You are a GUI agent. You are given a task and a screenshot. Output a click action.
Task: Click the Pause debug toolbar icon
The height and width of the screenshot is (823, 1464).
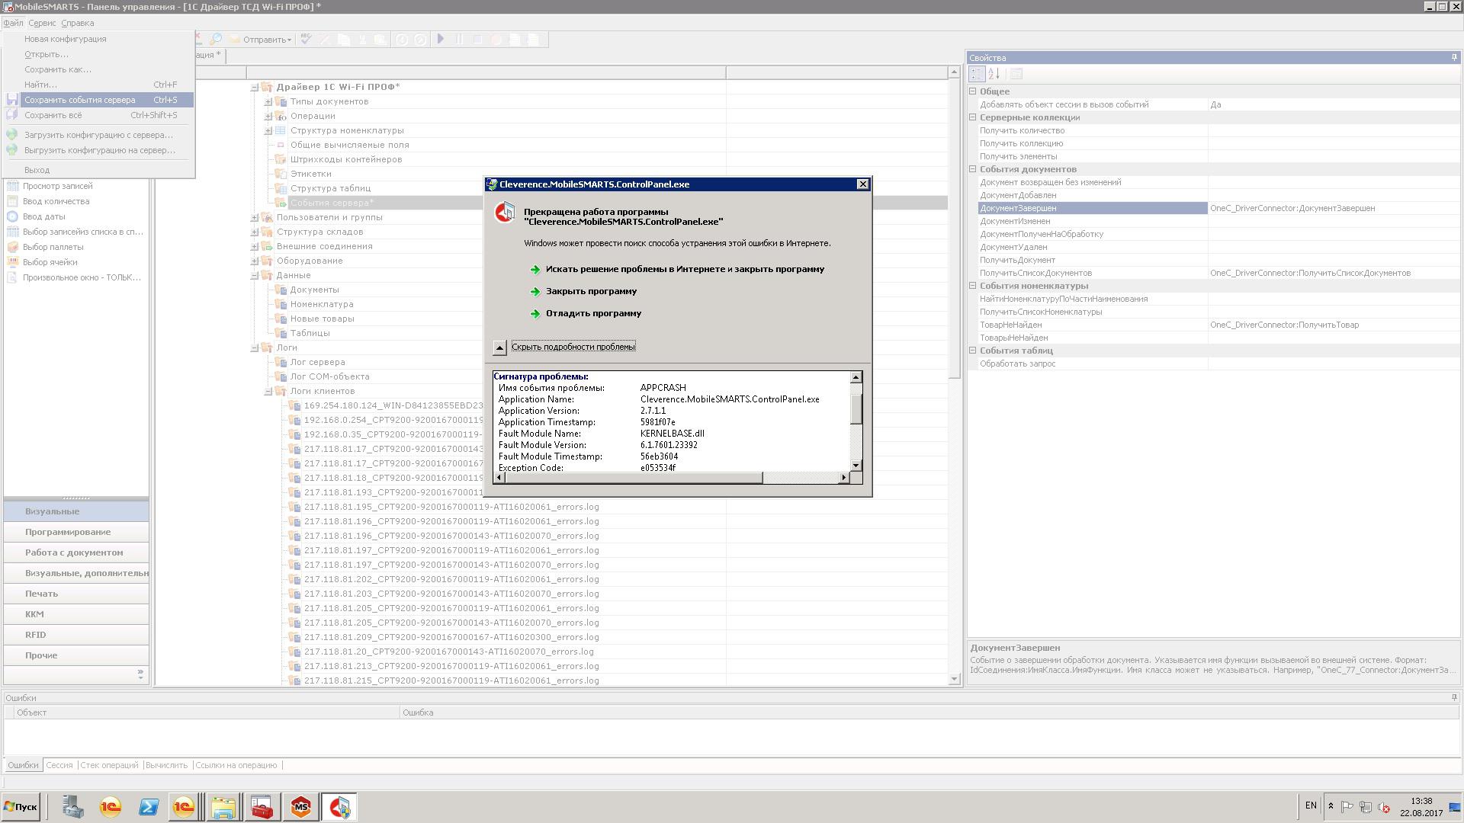(x=459, y=39)
